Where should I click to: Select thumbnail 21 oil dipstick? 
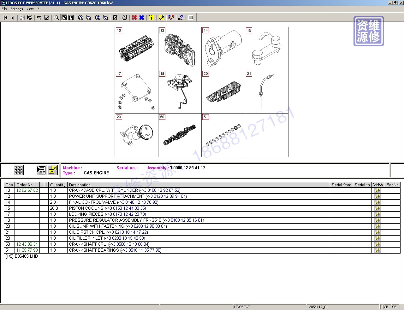(x=267, y=92)
